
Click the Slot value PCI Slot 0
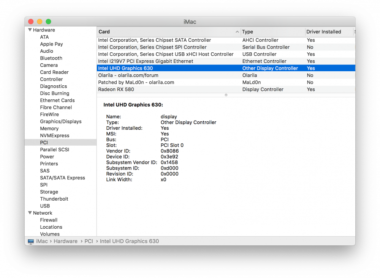click(x=172, y=145)
